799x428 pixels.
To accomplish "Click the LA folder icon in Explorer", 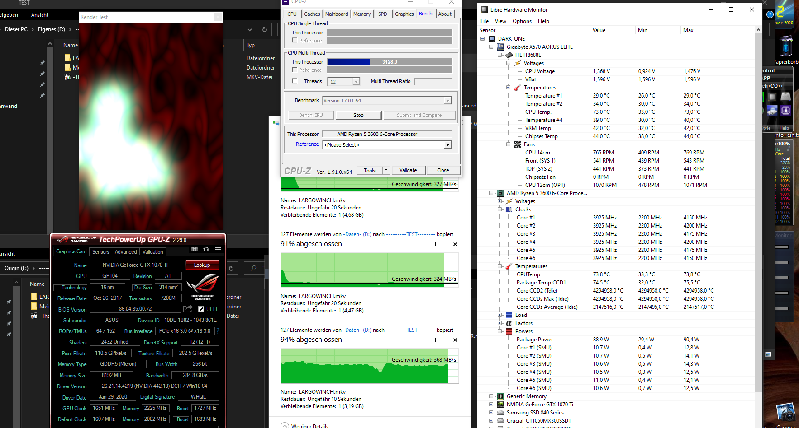I will coord(67,58).
